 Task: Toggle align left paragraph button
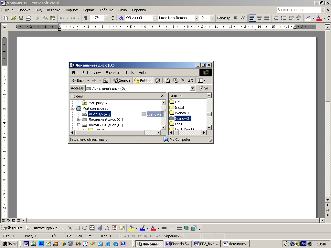252,18
